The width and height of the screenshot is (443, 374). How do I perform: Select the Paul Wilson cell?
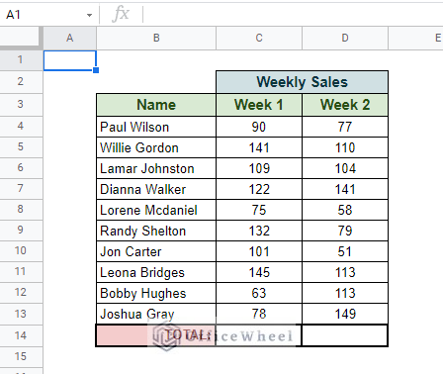pyautogui.click(x=156, y=127)
